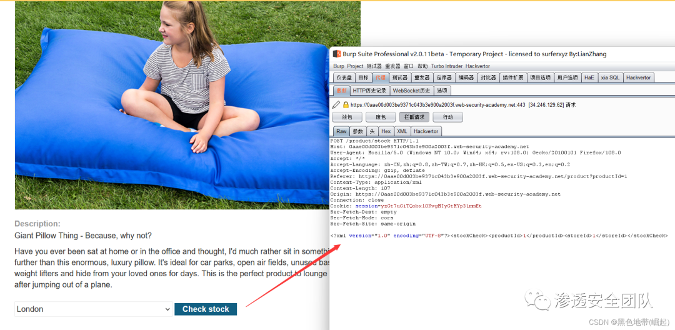
Task: Click the 放包 (forward) button
Action: [x=347, y=117]
